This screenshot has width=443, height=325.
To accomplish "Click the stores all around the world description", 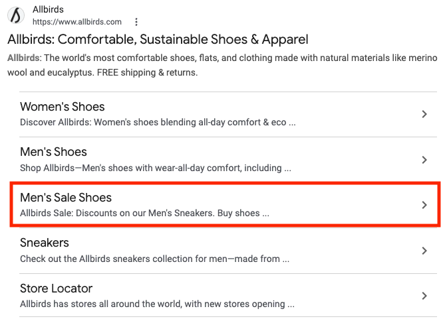I will point(157,304).
